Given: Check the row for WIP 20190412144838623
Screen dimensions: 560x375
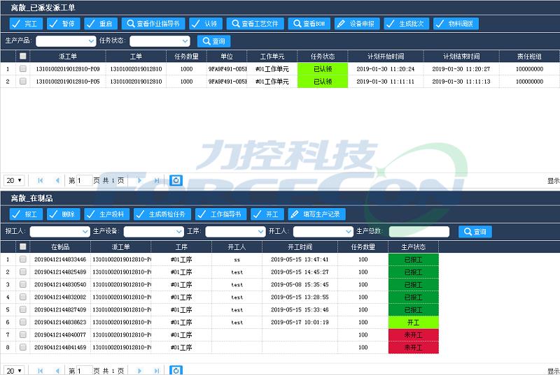Looking at the screenshot, I should point(23,322).
